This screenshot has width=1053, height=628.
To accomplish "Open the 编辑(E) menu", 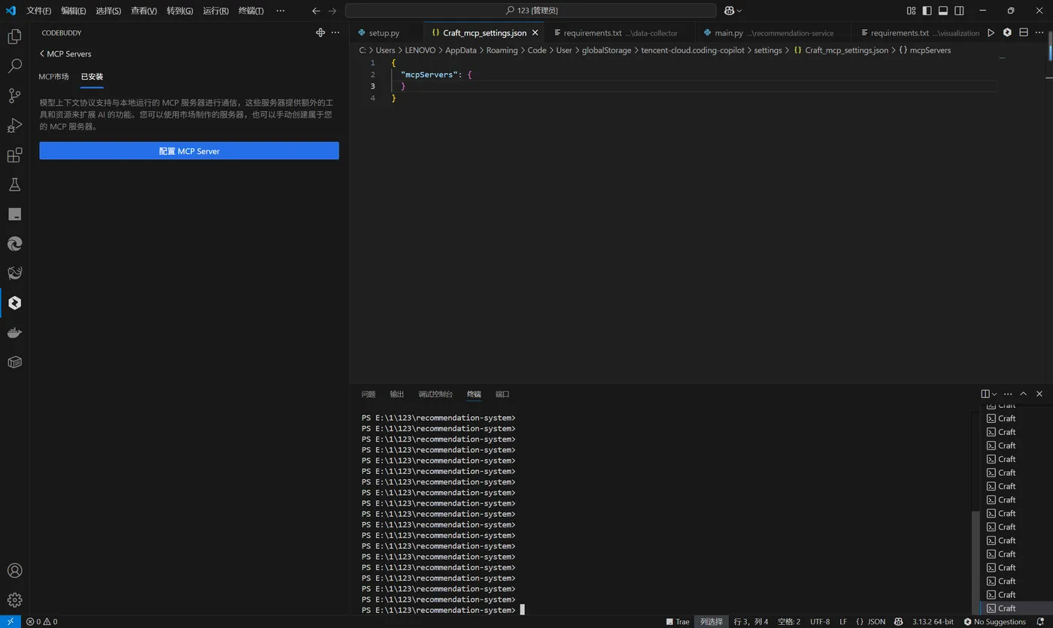I will 74,11.
